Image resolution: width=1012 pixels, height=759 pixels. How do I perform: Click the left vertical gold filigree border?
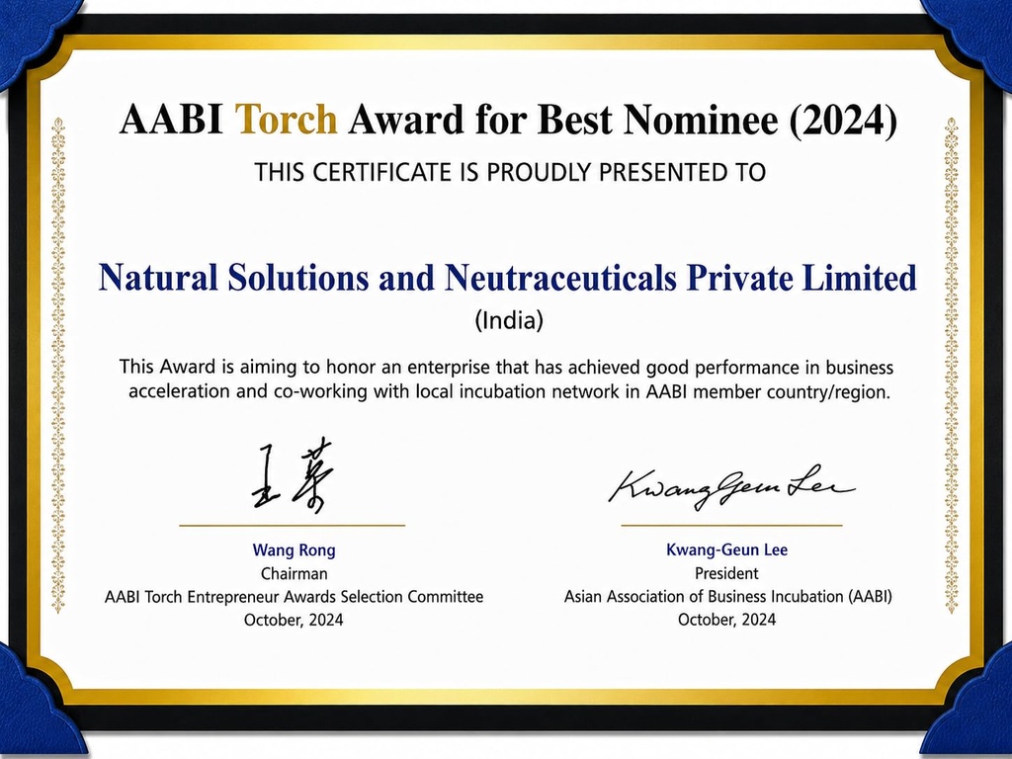(x=58, y=366)
